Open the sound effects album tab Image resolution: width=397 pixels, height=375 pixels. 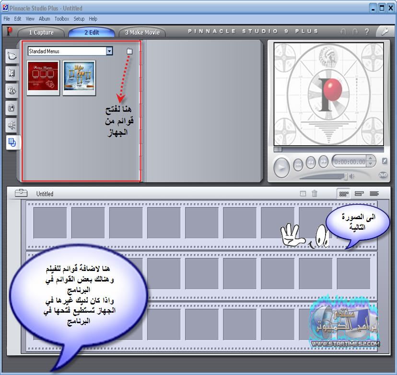tap(12, 125)
